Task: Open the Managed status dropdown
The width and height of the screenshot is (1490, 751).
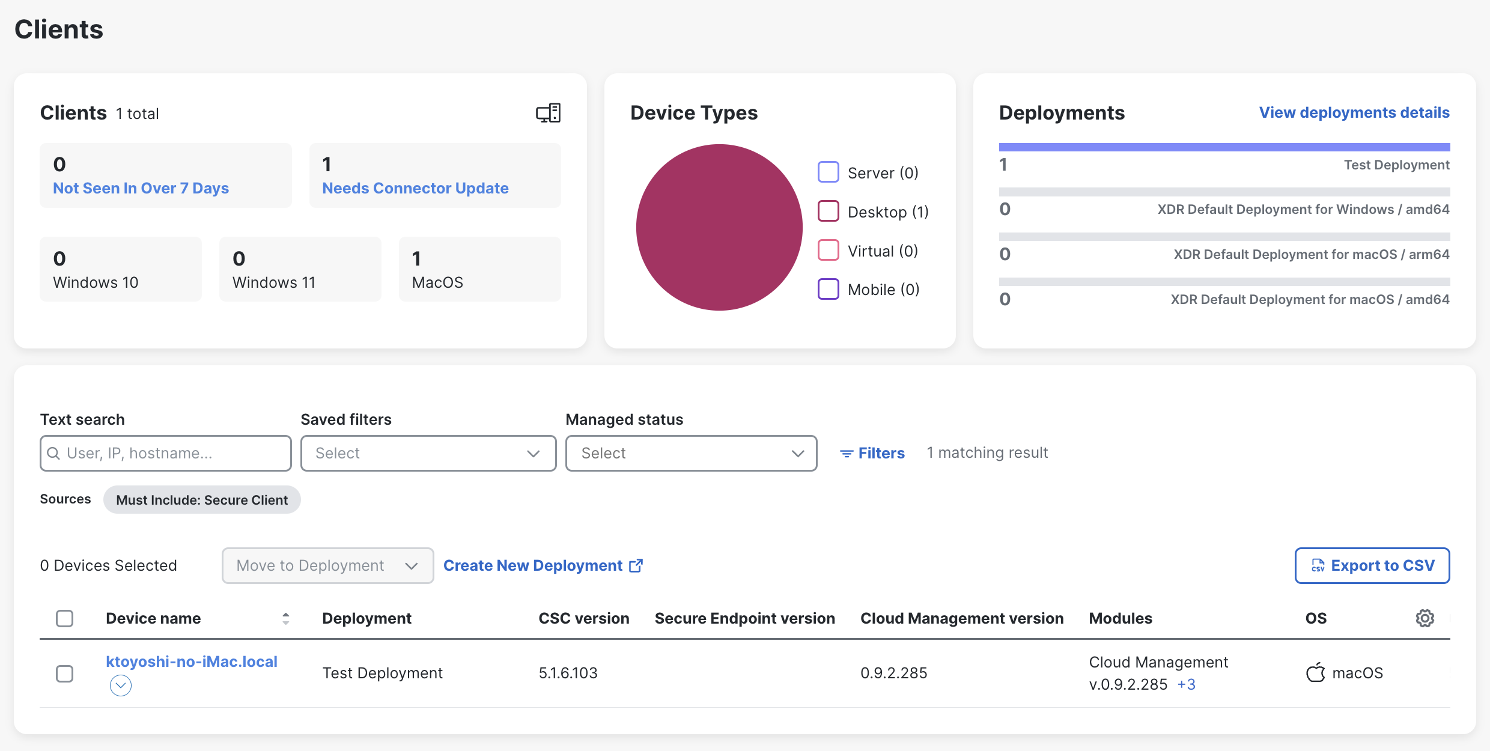Action: [x=691, y=453]
